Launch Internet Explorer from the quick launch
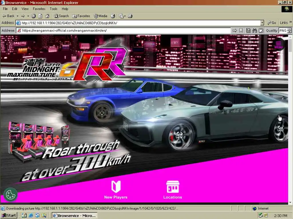The width and height of the screenshot is (293, 219). [x=31, y=216]
